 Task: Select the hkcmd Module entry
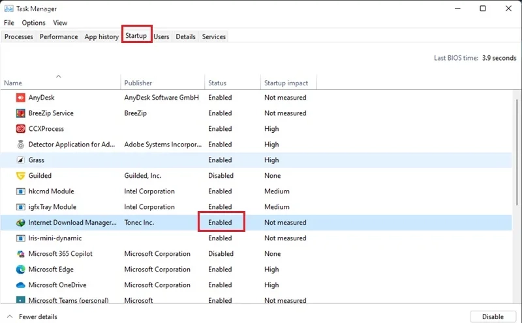pos(52,191)
